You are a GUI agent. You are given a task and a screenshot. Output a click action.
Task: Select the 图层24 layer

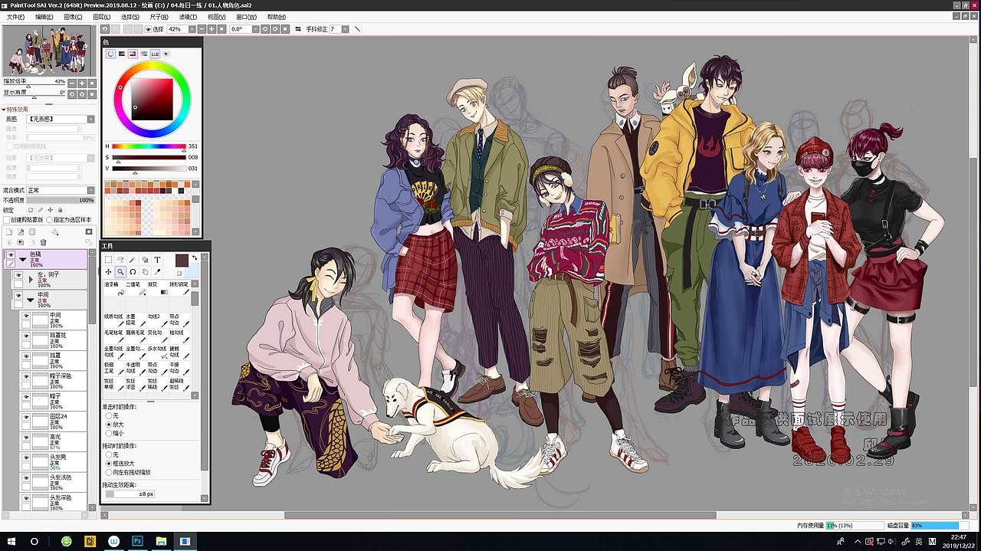pos(54,421)
